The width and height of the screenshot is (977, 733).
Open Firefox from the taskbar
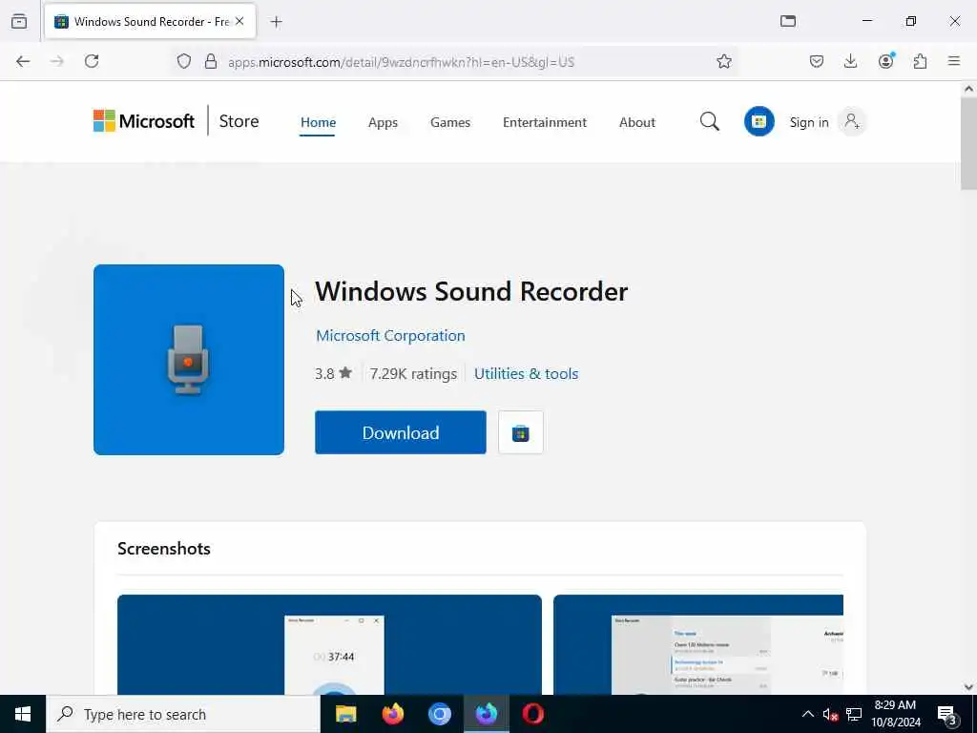(x=392, y=714)
